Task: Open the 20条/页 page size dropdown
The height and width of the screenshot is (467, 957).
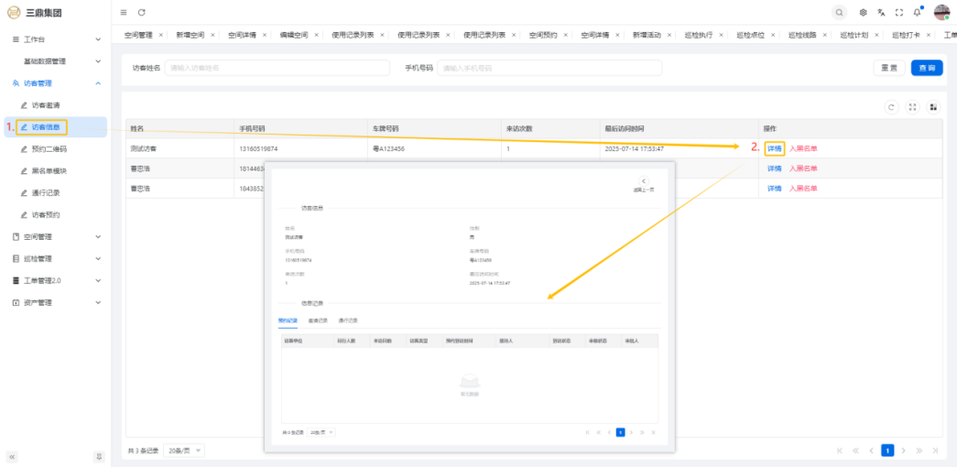Action: pos(185,451)
